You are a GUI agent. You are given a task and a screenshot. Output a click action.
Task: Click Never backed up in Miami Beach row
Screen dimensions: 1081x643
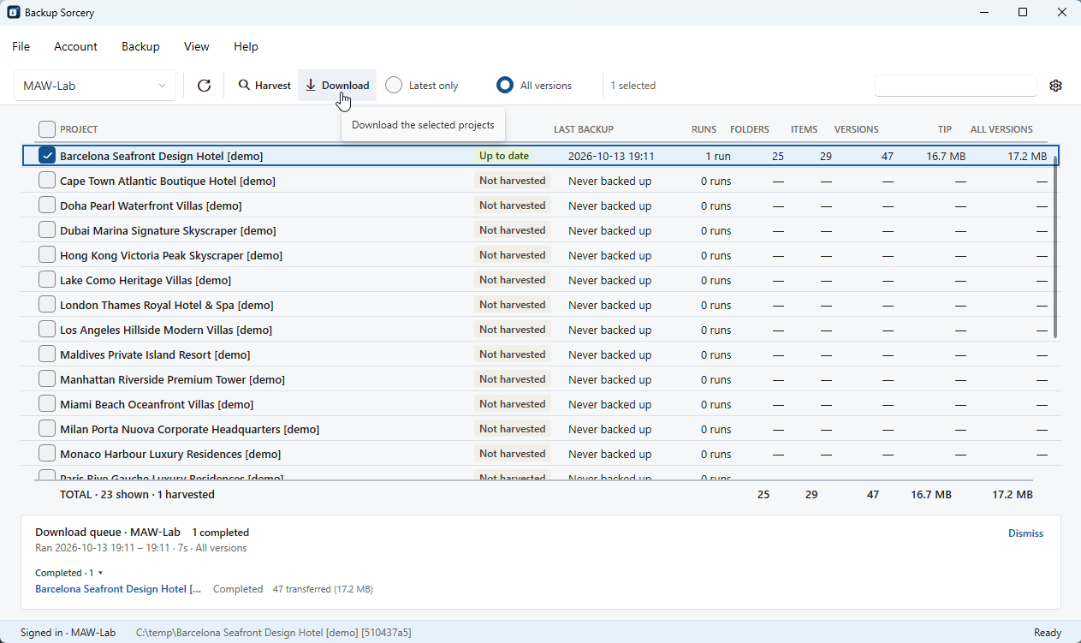point(609,404)
